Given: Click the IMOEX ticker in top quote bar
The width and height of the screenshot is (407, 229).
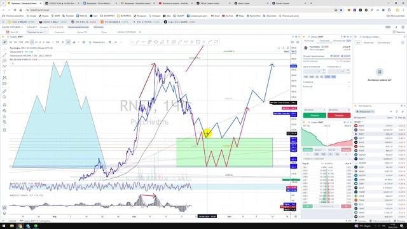Looking at the screenshot, I should pos(53,22).
